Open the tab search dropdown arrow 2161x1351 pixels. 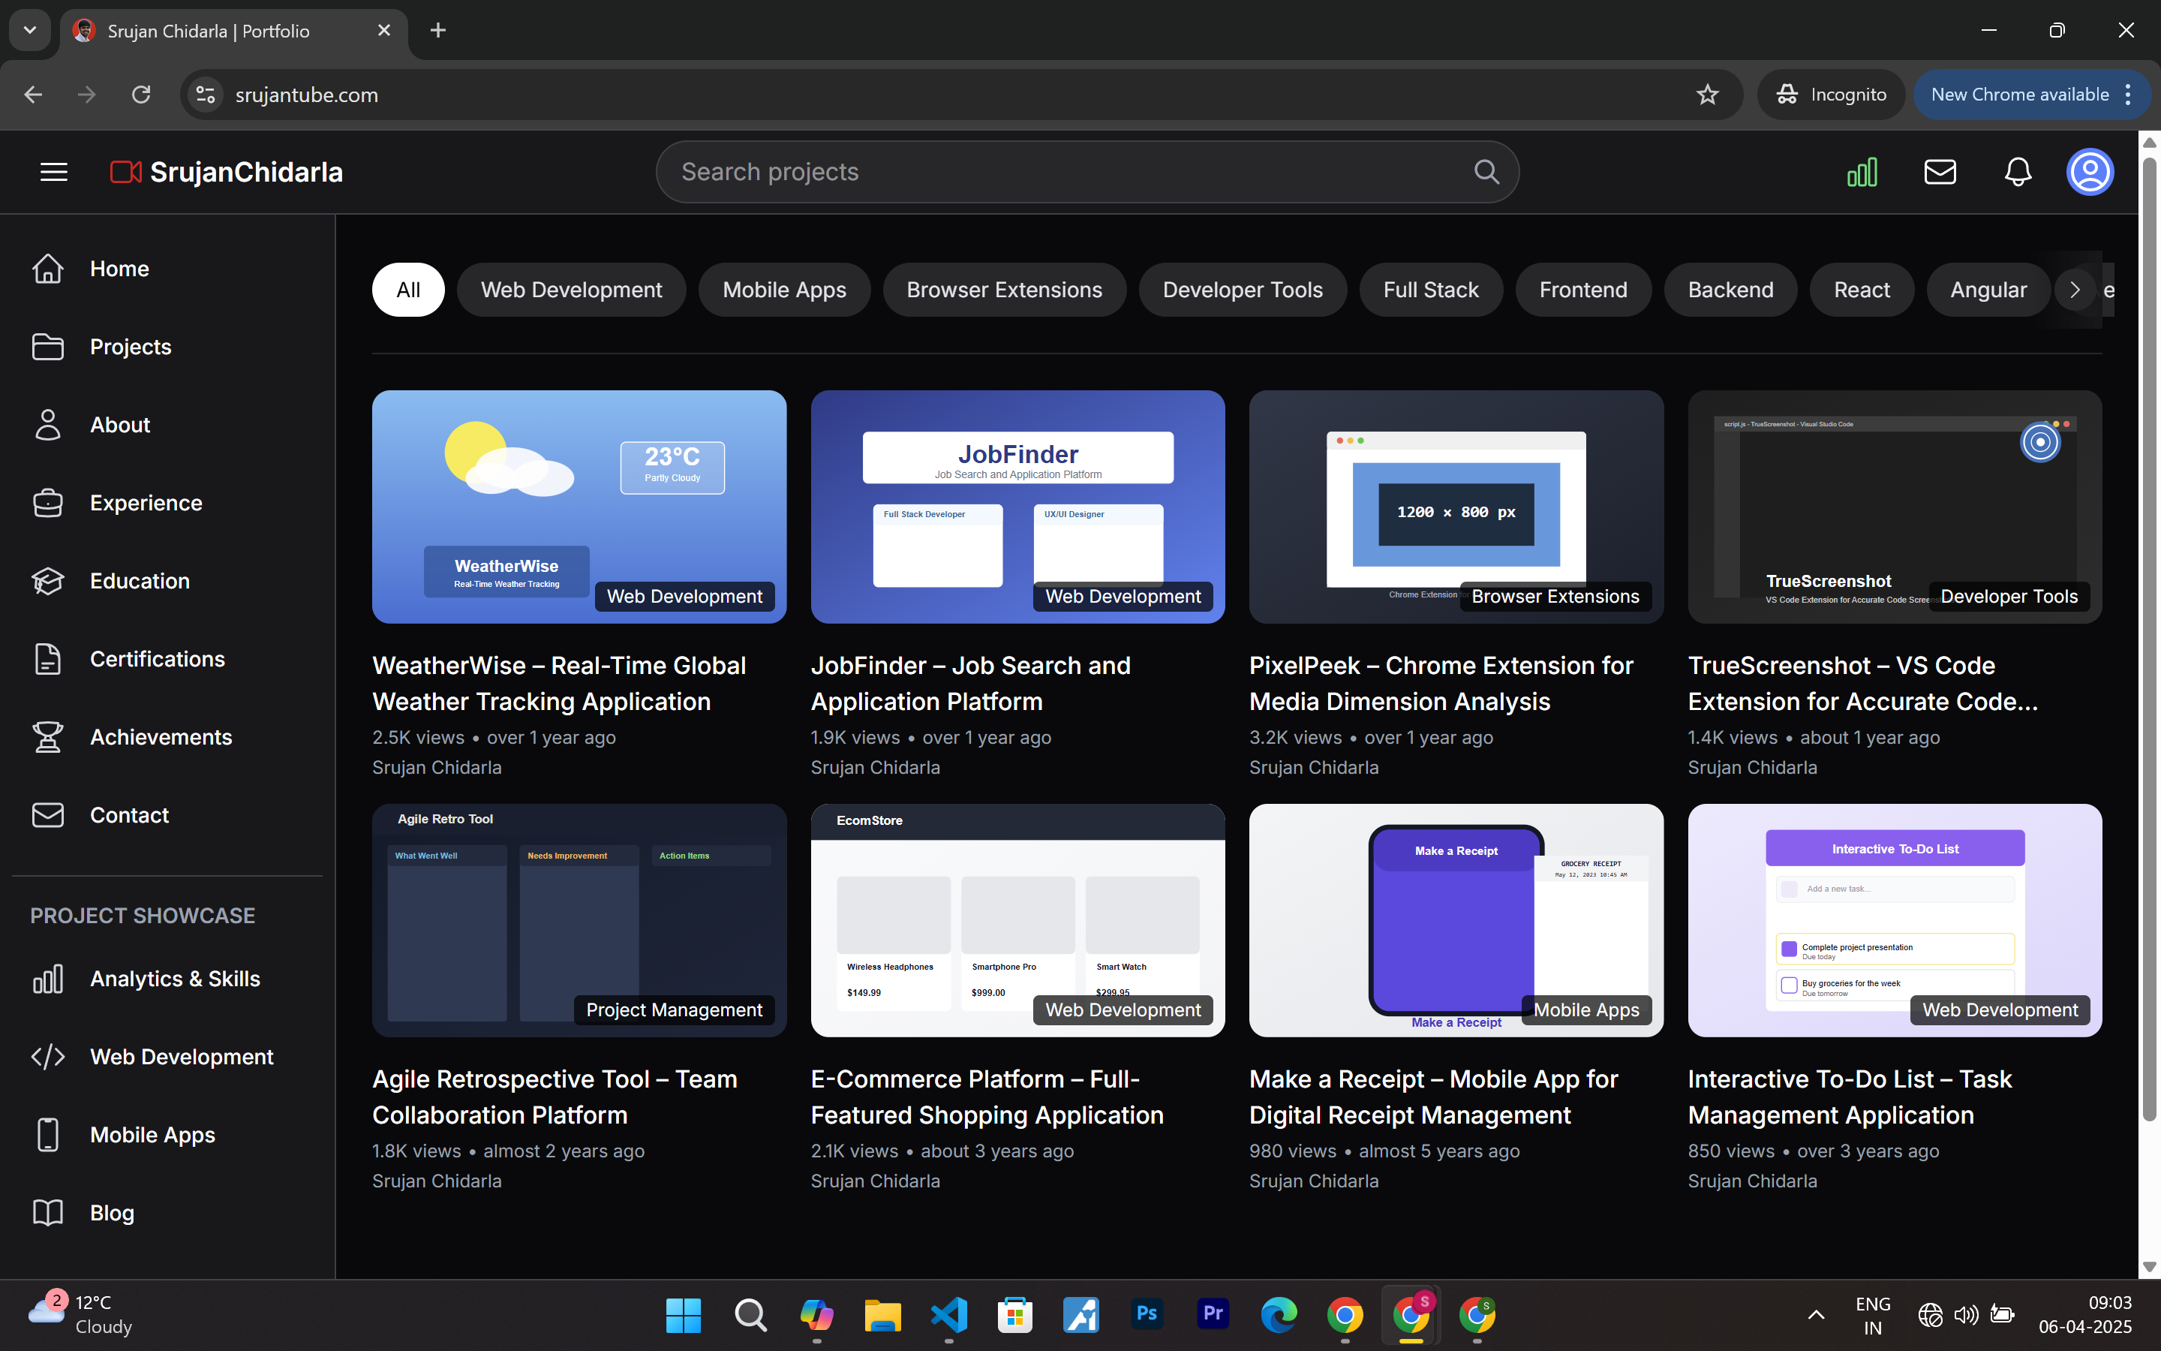[30, 30]
